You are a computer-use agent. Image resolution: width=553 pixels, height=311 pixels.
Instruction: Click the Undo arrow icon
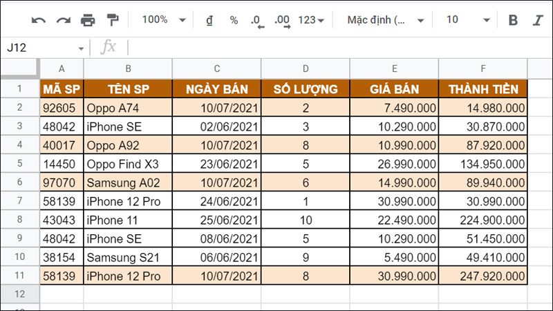click(39, 20)
